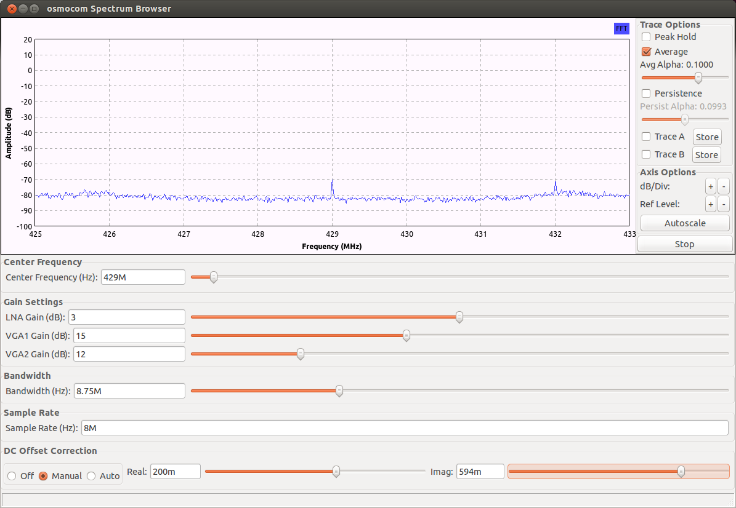Click the VGA2 Gain slider handle
736x508 pixels.
tap(301, 354)
